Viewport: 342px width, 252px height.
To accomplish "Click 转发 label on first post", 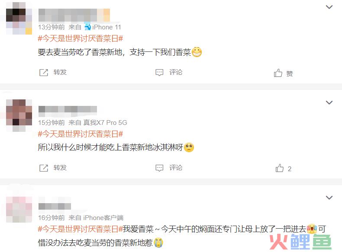I will coord(60,72).
